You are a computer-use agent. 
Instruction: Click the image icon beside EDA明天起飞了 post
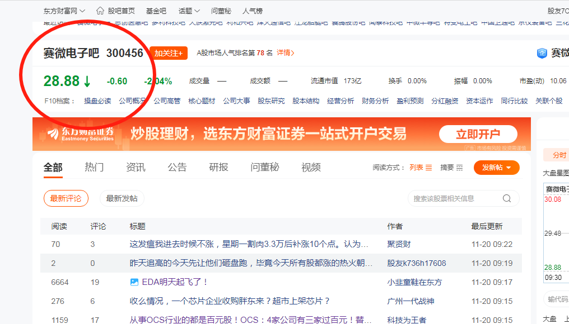click(x=134, y=282)
